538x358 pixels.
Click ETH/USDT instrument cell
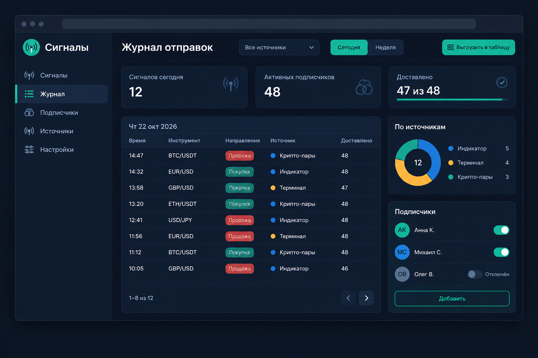[x=182, y=204]
